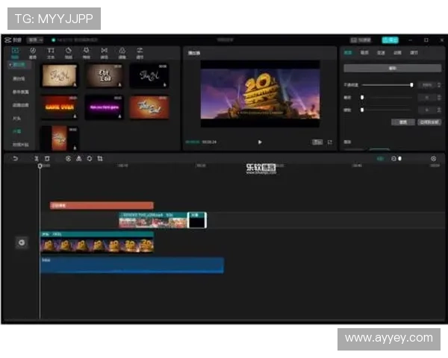This screenshot has width=448, height=358.
Task: Click the track cover icon left of main track
Action: tap(22, 242)
